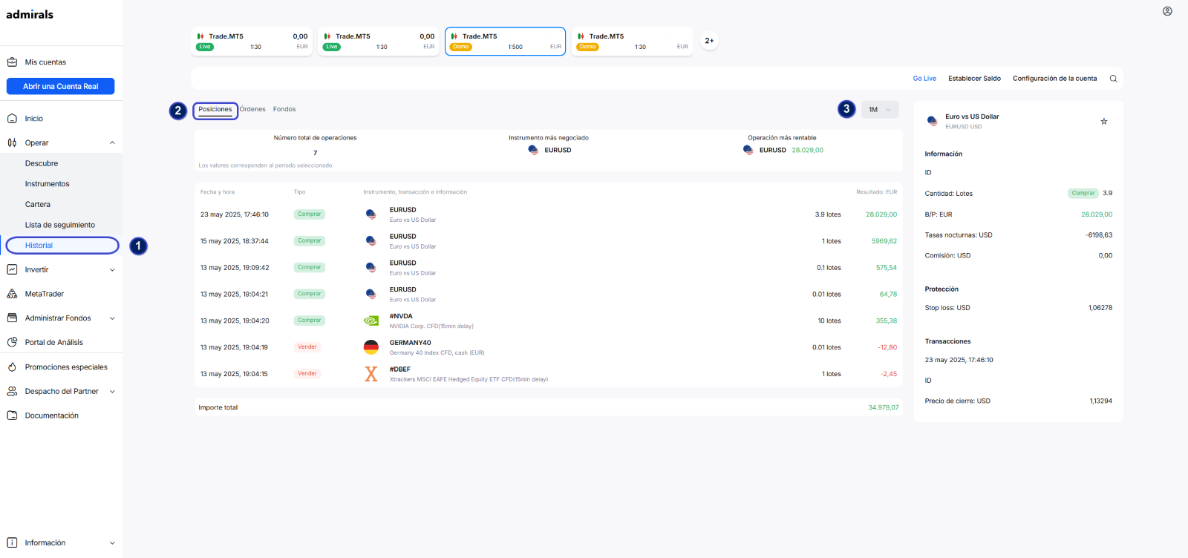This screenshot has height=558, width=1188.
Task: Click the Administrar Fondos card icon
Action: pos(12,318)
